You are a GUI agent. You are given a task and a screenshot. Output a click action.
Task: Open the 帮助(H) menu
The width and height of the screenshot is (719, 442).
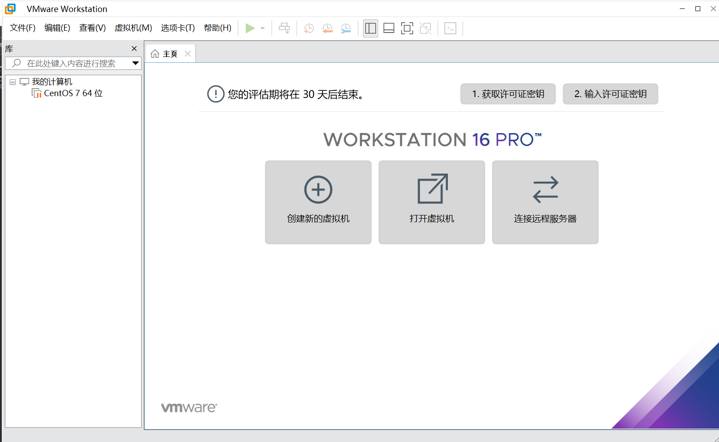click(x=218, y=28)
